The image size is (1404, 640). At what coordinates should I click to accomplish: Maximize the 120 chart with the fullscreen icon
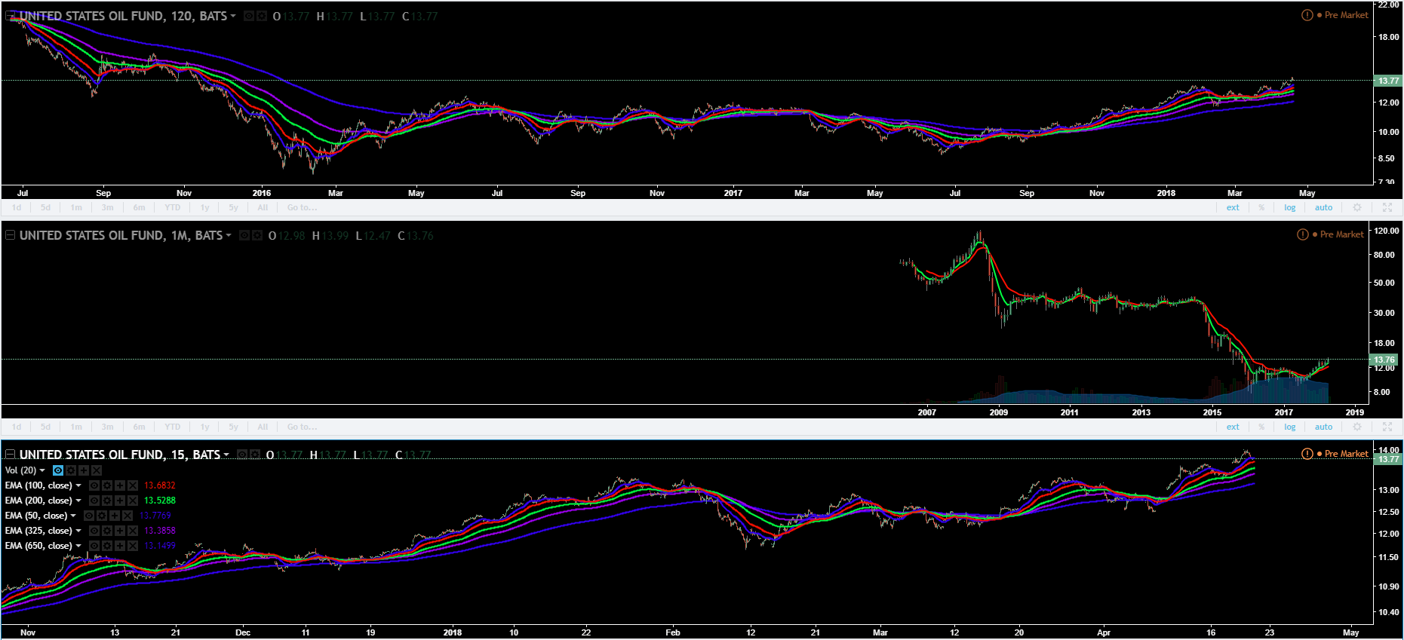pos(1387,207)
